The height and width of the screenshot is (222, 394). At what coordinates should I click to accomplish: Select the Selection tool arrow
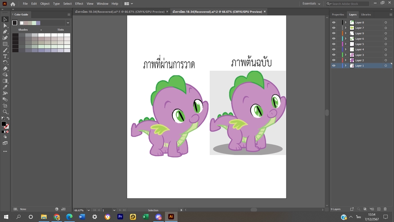coord(5,19)
